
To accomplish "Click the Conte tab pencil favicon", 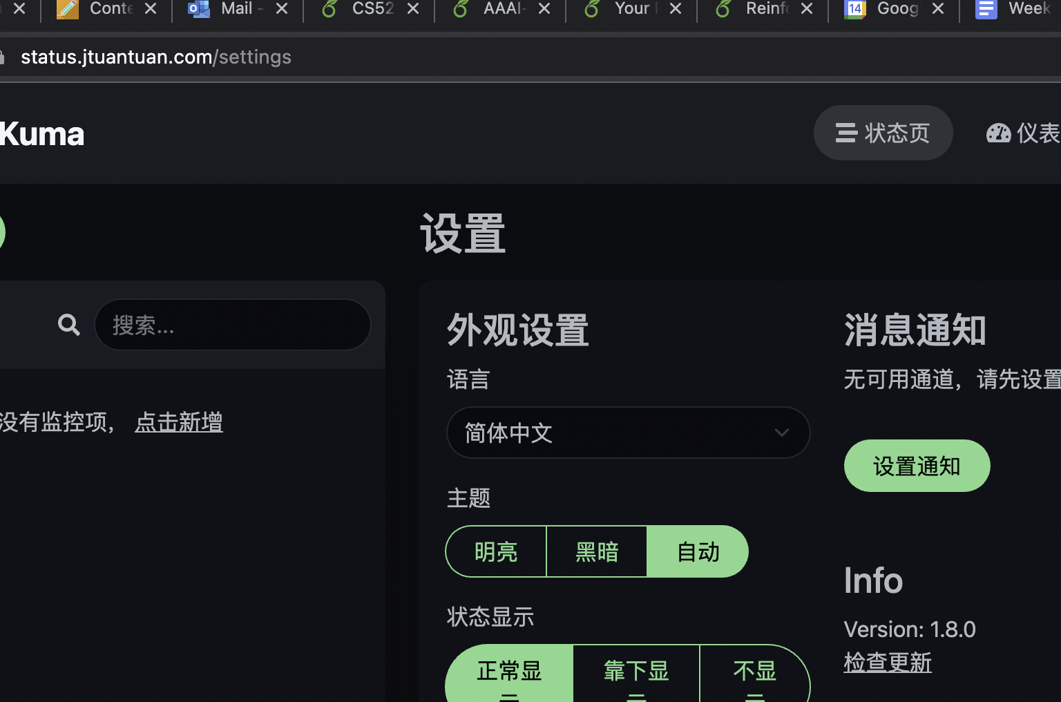I will (68, 9).
